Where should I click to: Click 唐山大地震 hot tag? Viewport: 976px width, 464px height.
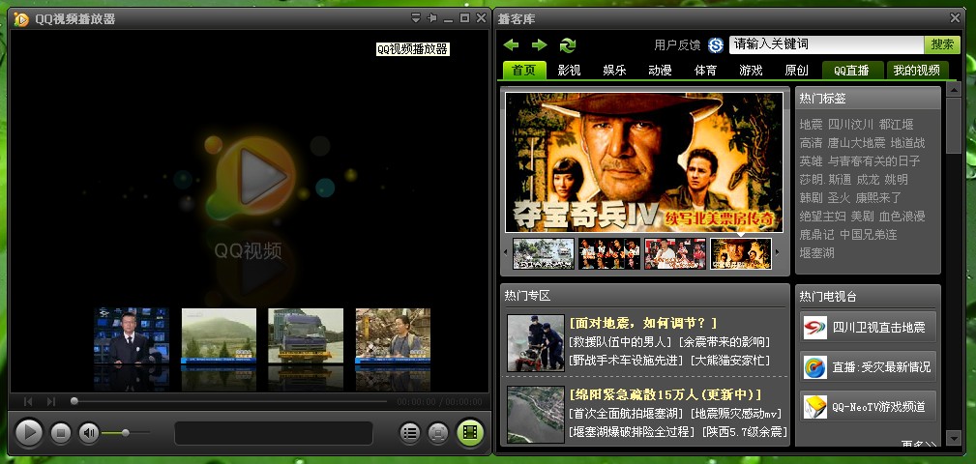pyautogui.click(x=856, y=143)
